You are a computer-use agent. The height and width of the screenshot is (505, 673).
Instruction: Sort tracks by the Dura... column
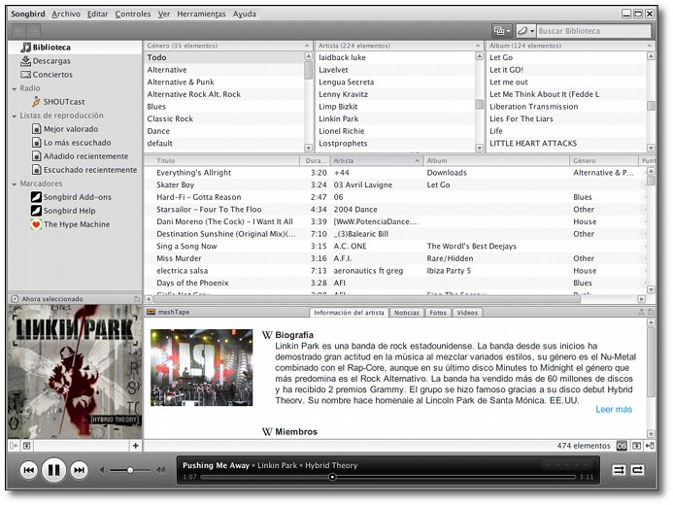coord(315,161)
